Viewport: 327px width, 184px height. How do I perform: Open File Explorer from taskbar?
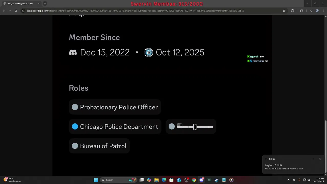pyautogui.click(x=156, y=180)
